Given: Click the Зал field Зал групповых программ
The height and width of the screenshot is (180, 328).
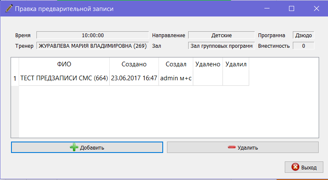Looking at the screenshot, I should 222,46.
